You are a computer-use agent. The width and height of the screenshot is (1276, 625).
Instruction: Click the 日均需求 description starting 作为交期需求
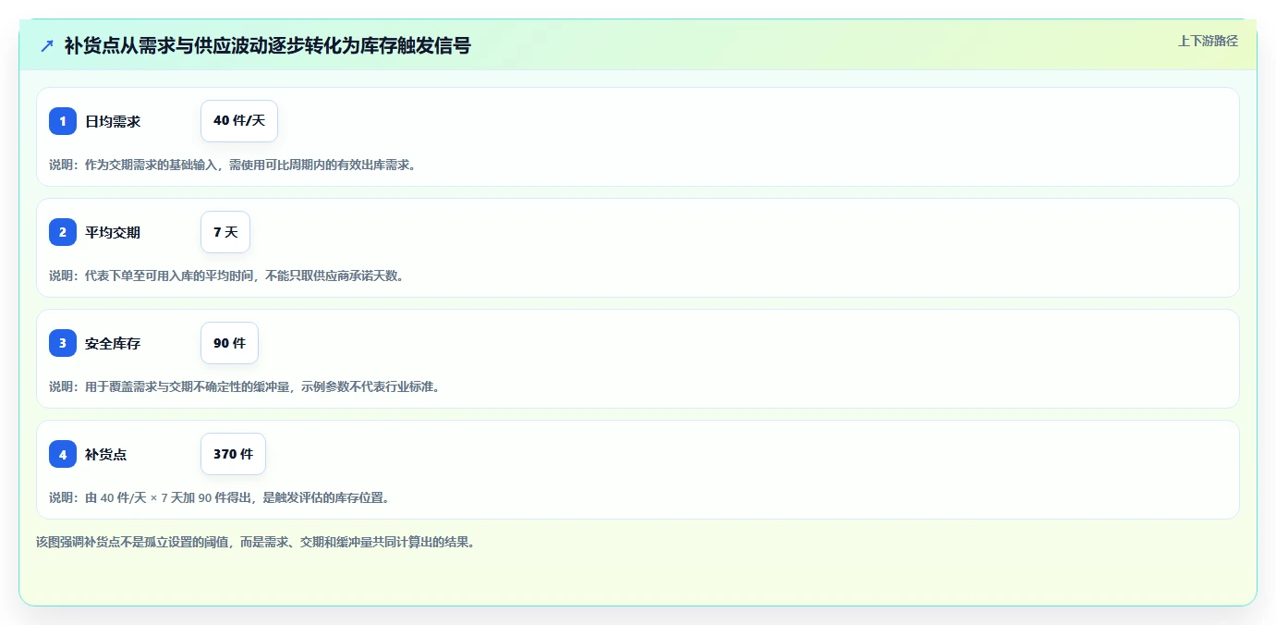click(x=232, y=165)
